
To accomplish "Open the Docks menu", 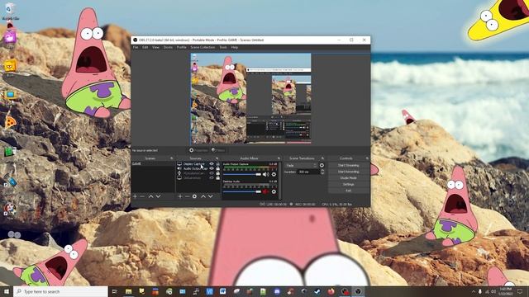I will [168, 48].
